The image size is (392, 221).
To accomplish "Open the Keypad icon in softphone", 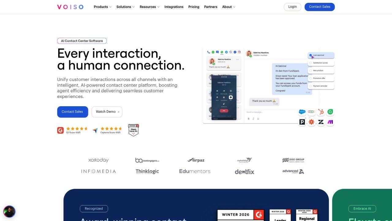I will (231, 91).
